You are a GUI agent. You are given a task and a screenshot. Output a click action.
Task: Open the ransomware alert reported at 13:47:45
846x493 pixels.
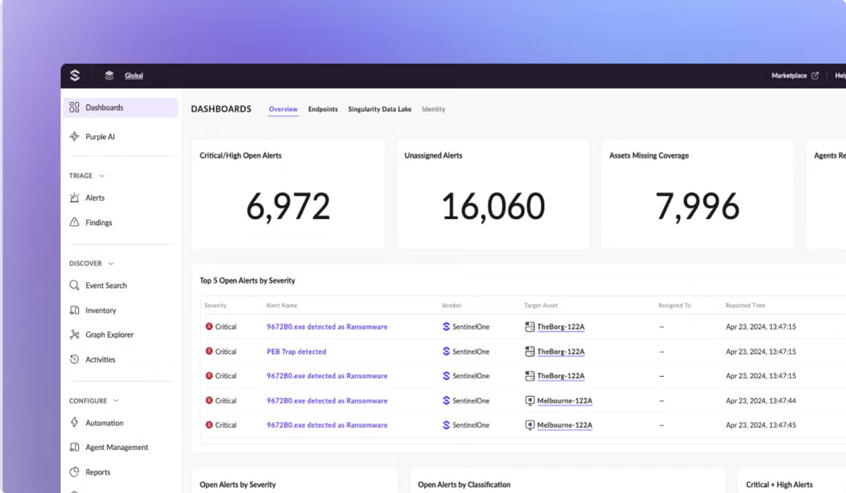(327, 425)
